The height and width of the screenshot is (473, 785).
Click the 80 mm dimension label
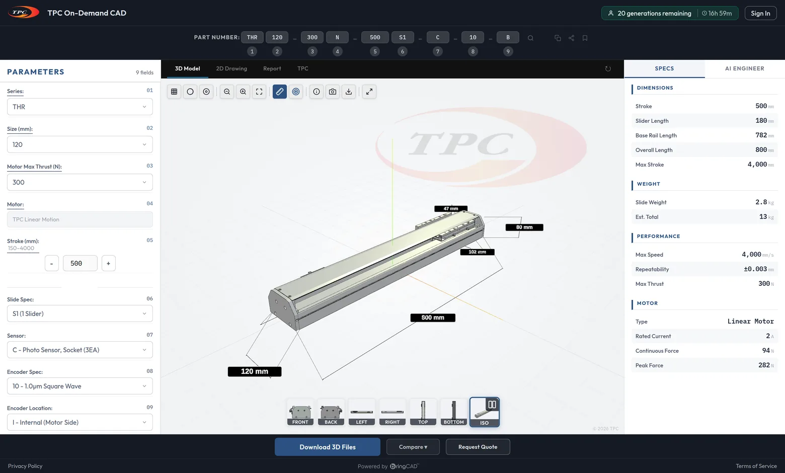pos(524,227)
